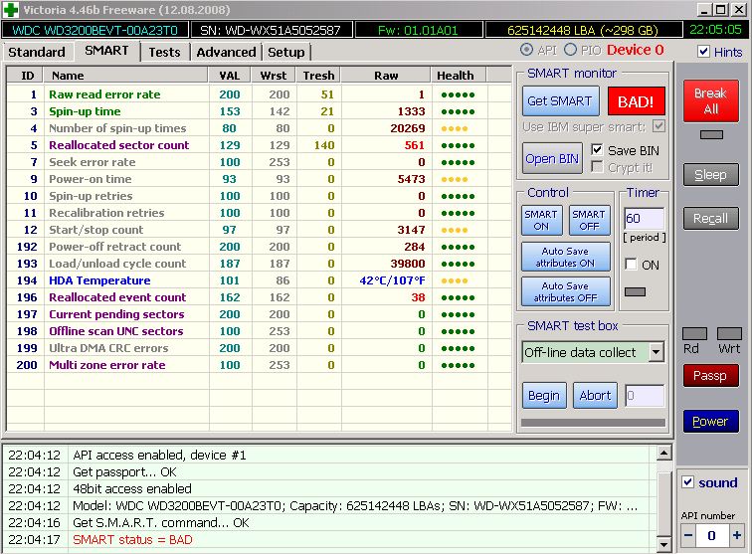Click the Timer period input field
This screenshot has width=752, height=554.
pyautogui.click(x=645, y=219)
